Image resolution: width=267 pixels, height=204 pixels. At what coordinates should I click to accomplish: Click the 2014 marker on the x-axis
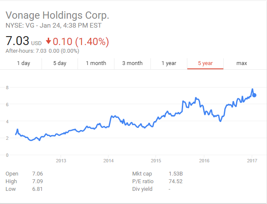tap(108, 161)
